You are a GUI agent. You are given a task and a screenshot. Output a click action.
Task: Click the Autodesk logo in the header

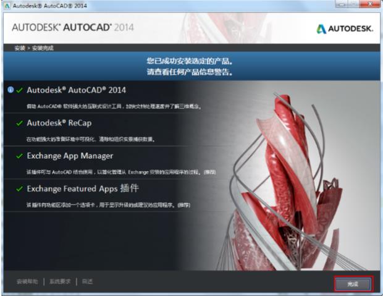tap(345, 29)
